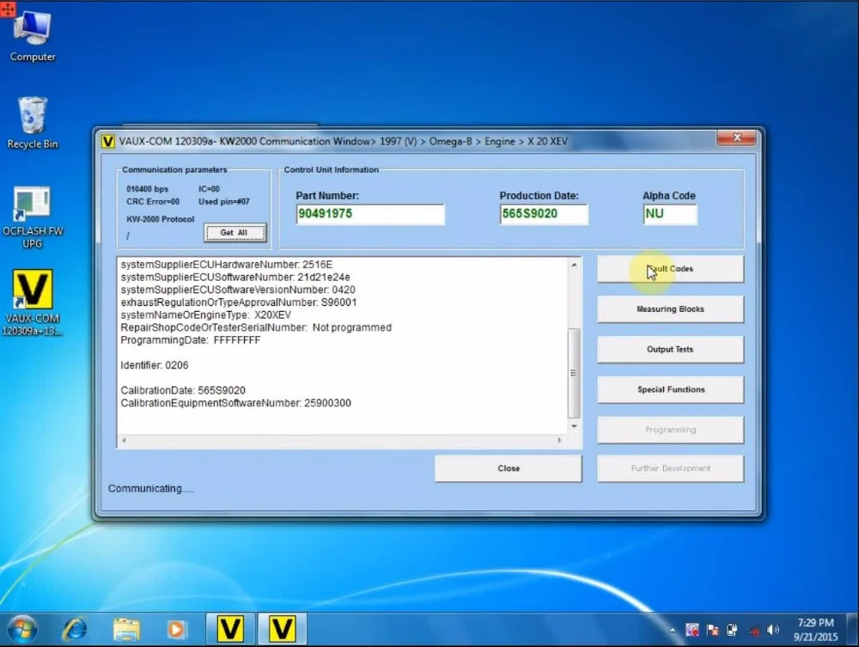Click the VAUX-COM title bar logo icon
The height and width of the screenshot is (647, 859).
(x=108, y=141)
